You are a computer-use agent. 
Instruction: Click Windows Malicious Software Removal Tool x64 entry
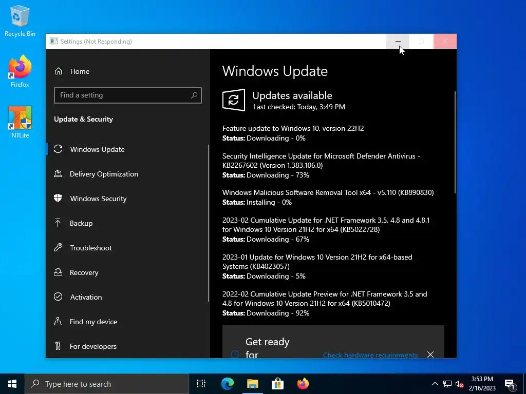[x=328, y=193]
